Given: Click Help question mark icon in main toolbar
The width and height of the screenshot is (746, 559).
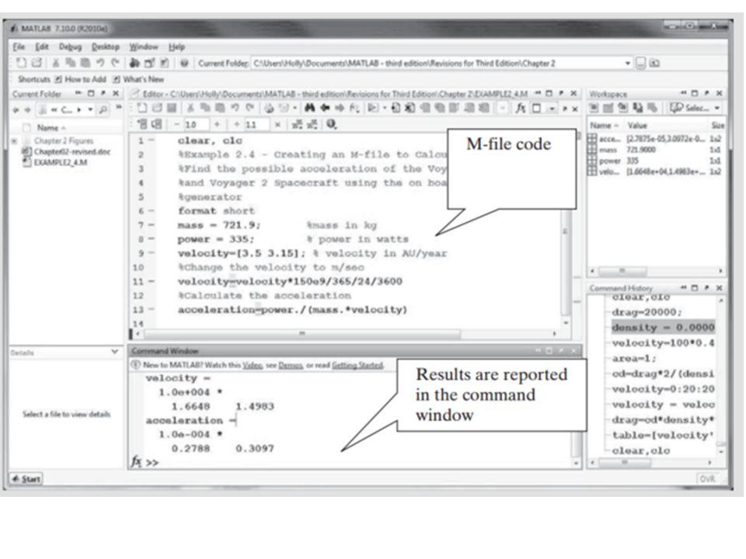Looking at the screenshot, I should tap(185, 63).
